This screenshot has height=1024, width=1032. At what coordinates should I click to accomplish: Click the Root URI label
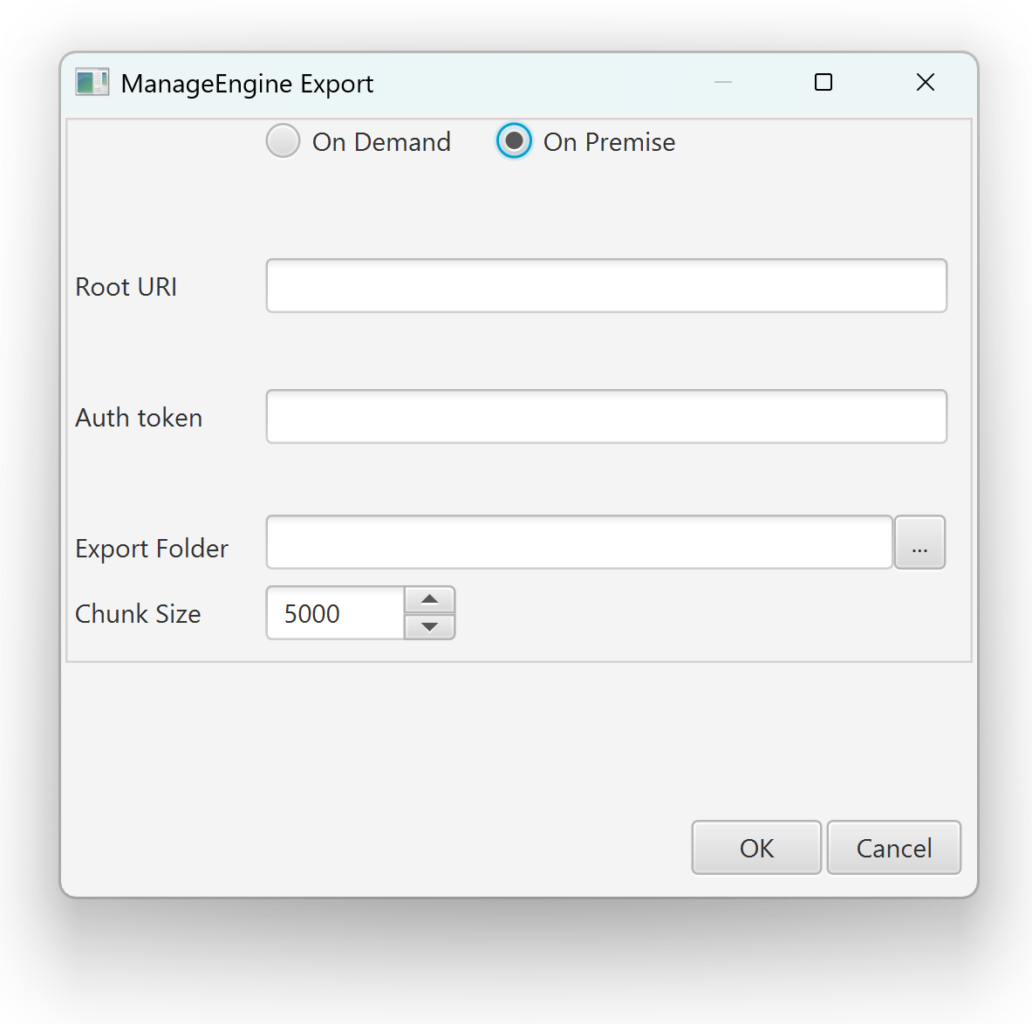(x=126, y=287)
